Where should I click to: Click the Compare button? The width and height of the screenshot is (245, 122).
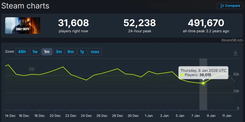click(230, 6)
